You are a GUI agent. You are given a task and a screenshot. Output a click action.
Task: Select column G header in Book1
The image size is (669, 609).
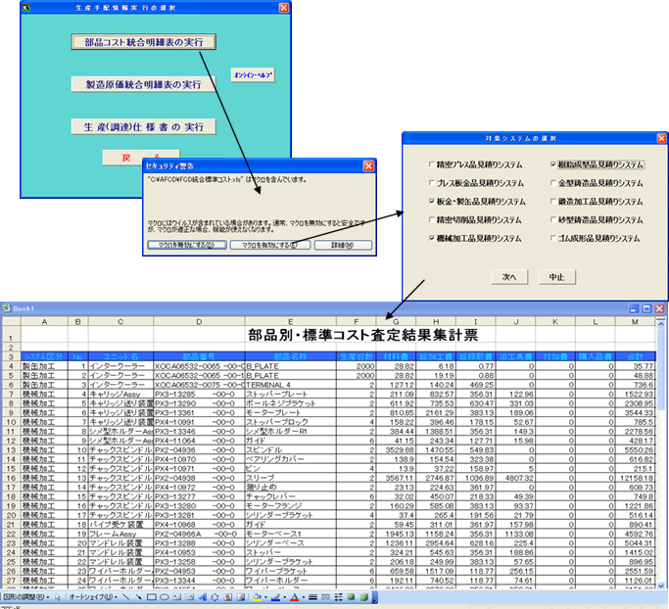[396, 321]
